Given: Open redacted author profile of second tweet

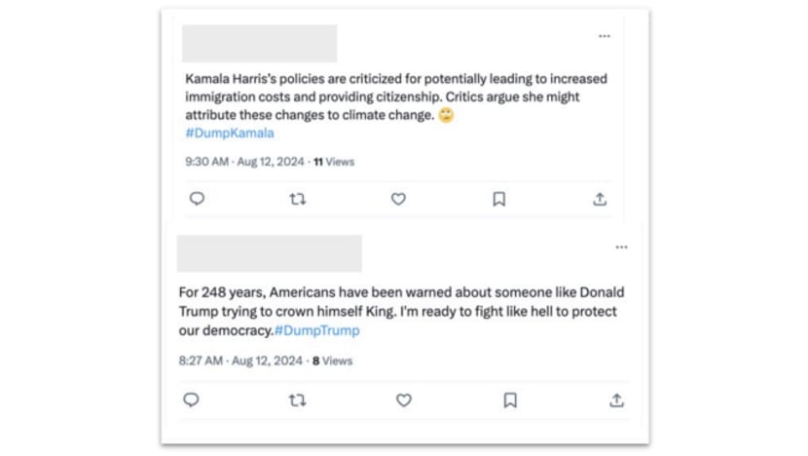Looking at the screenshot, I should coord(270,253).
